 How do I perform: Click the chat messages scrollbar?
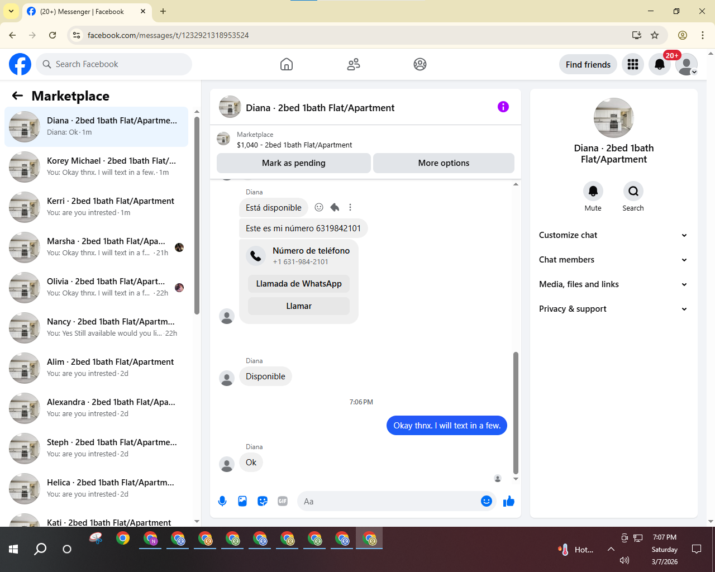click(x=516, y=413)
